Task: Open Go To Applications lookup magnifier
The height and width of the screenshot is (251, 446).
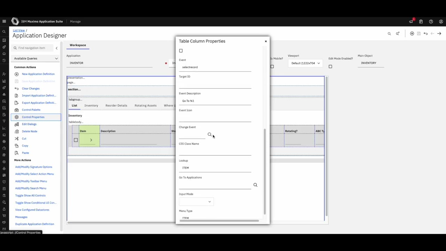Action: pos(255,185)
